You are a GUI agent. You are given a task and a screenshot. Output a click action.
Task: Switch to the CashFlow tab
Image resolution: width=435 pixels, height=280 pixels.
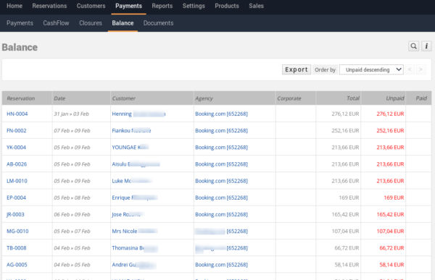tap(56, 23)
